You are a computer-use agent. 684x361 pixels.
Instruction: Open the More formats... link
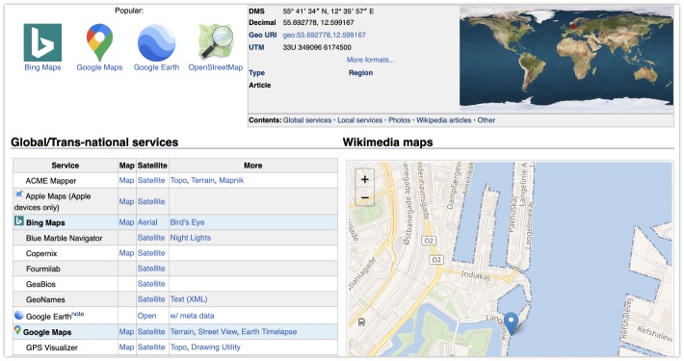[370, 60]
